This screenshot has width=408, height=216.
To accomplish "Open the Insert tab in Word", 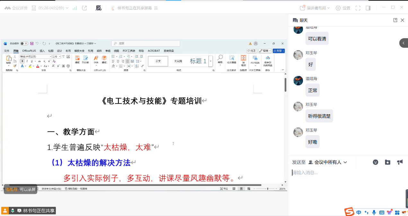I will pos(42,51).
